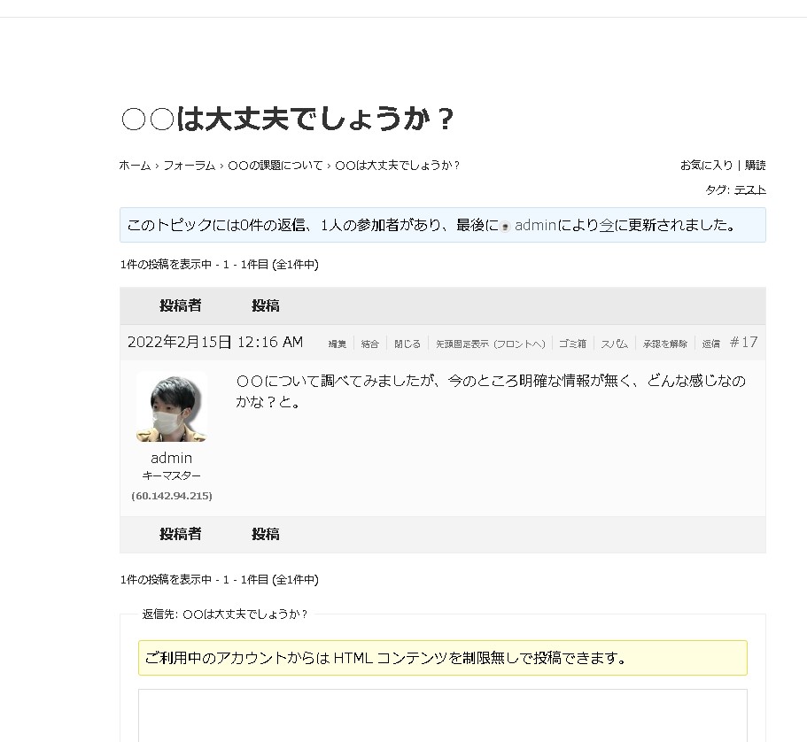This screenshot has width=807, height=742.
Task: Click the 返信 reply link
Action: [711, 344]
